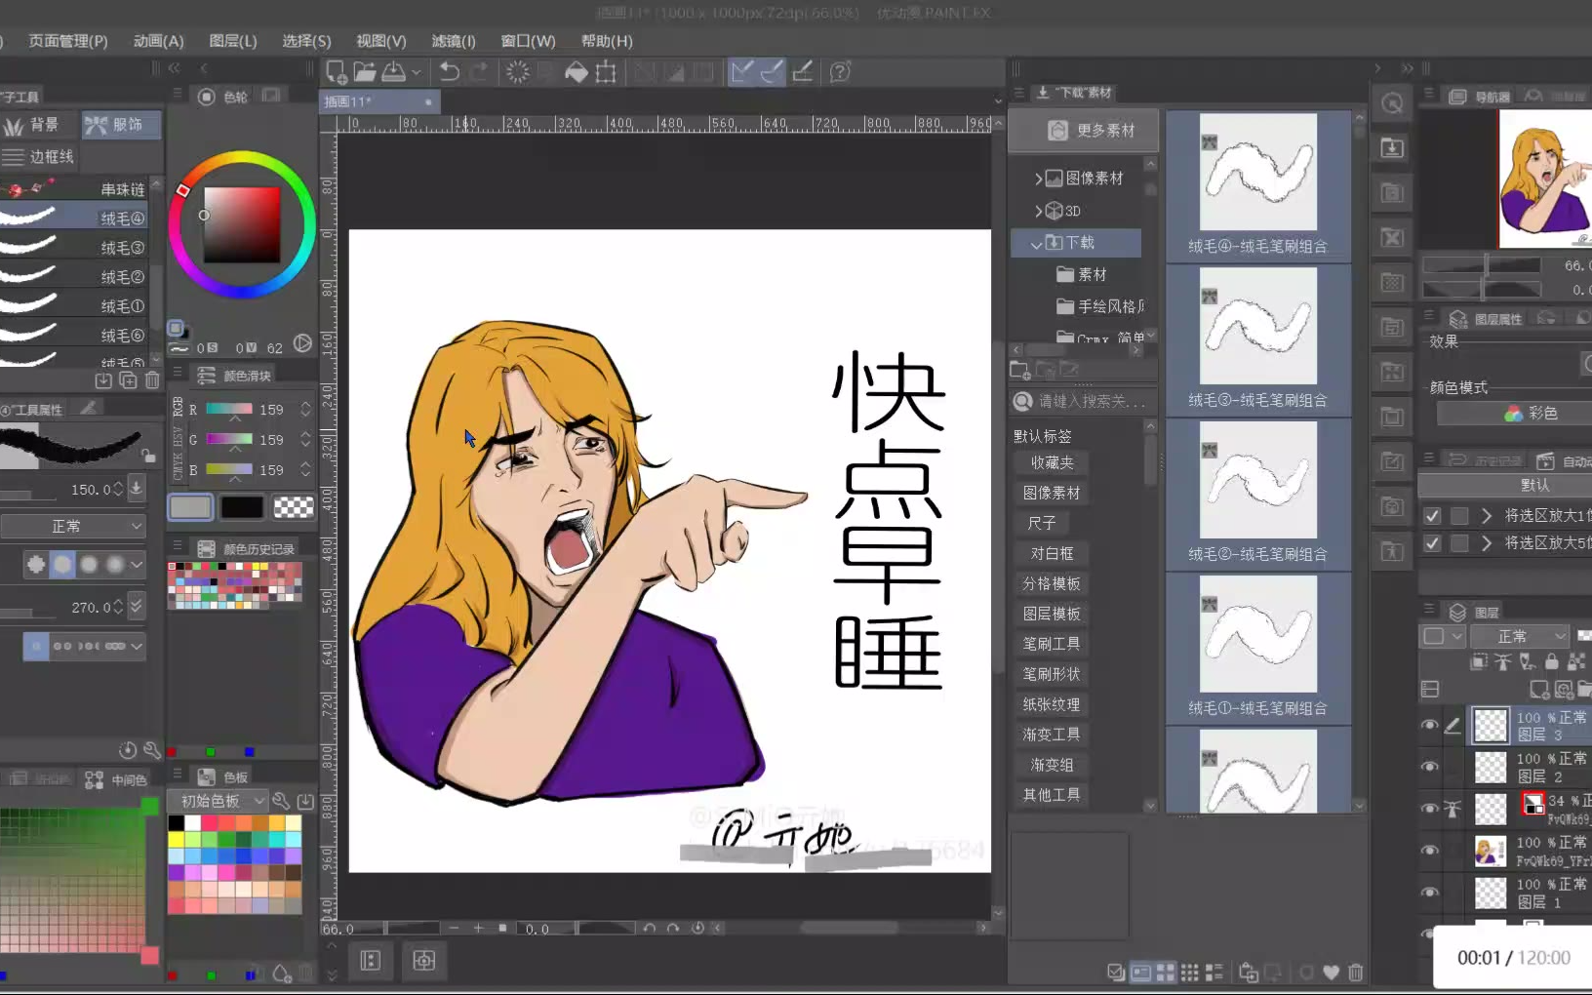Click the Open File folder icon
Image resolution: width=1592 pixels, height=995 pixels.
(x=365, y=72)
